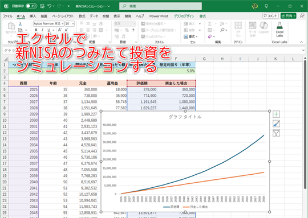Open the 条件付き書式 dropdown
The image size is (308, 218).
pyautogui.click(x=153, y=24)
